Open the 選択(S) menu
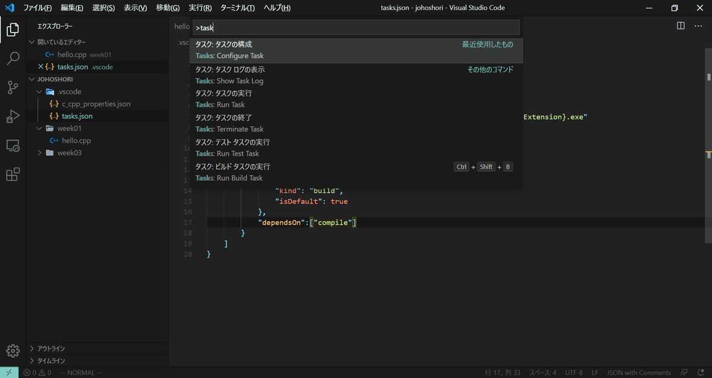 104,8
